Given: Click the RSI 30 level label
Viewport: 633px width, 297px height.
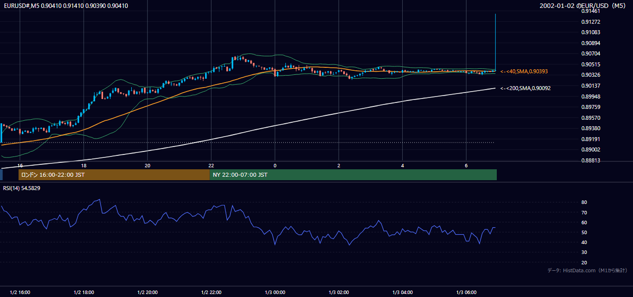Looking at the screenshot, I should tap(584, 252).
